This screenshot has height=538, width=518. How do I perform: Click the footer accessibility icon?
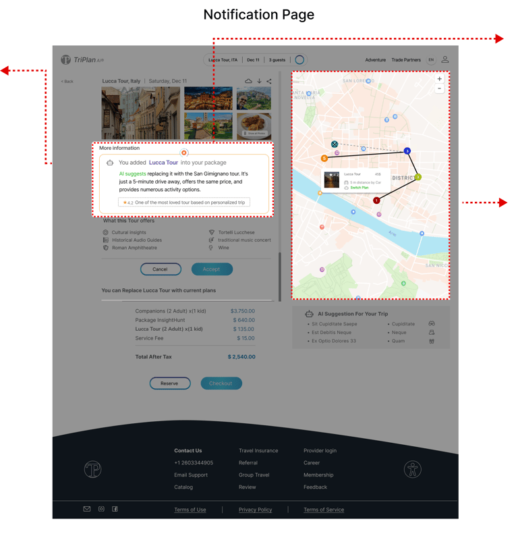(x=412, y=469)
